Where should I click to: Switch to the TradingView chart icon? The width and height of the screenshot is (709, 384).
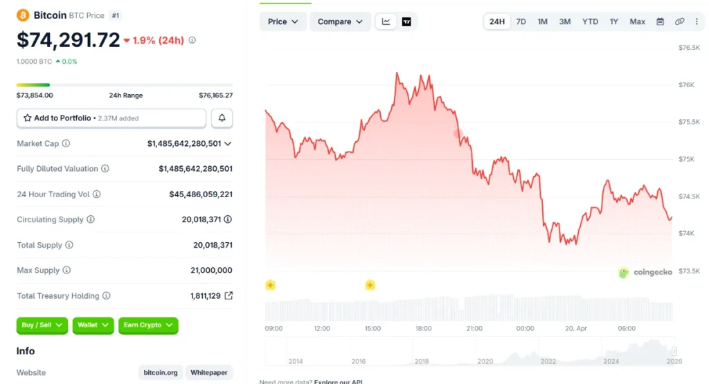(x=406, y=21)
